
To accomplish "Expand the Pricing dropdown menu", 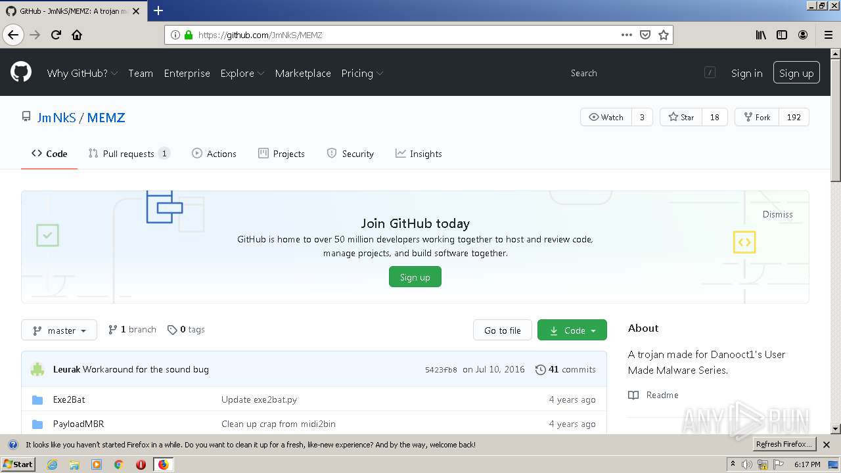I will 362,73.
